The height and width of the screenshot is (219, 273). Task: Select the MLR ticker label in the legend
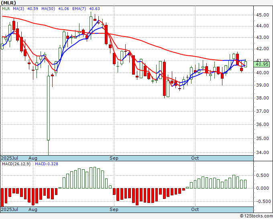6,9
